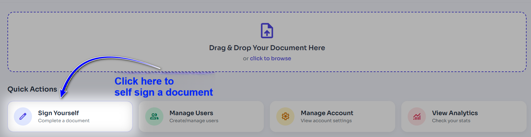Click the blue 'Click here to' hint text
531x137 pixels.
coord(144,81)
